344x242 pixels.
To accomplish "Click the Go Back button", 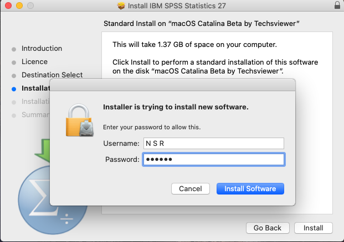I will click(268, 228).
